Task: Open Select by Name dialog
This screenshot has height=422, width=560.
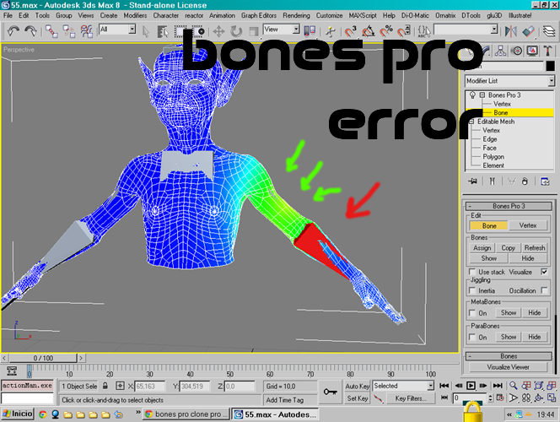Action: pyautogui.click(x=163, y=31)
